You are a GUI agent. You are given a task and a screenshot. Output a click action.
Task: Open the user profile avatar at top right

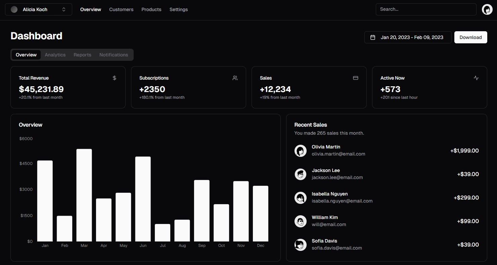[487, 9]
